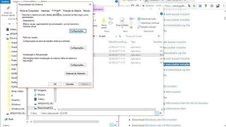
Task: Click the browser home icon
Action: coord(137,6)
